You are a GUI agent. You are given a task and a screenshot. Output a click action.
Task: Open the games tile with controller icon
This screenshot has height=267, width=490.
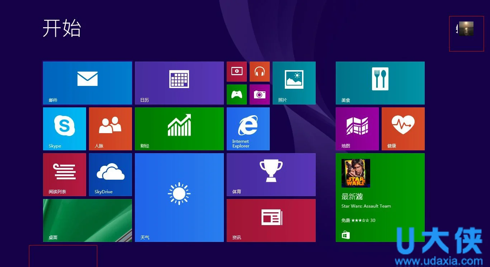[237, 94]
